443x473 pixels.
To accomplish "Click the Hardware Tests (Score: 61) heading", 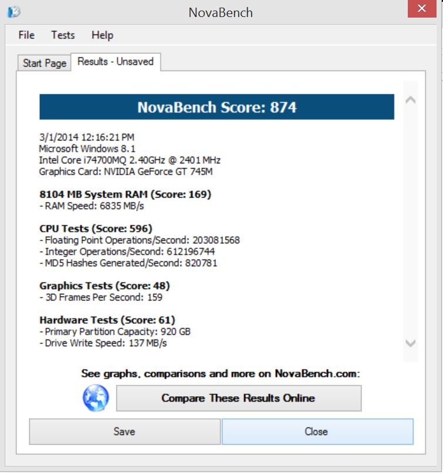I will pos(107,320).
